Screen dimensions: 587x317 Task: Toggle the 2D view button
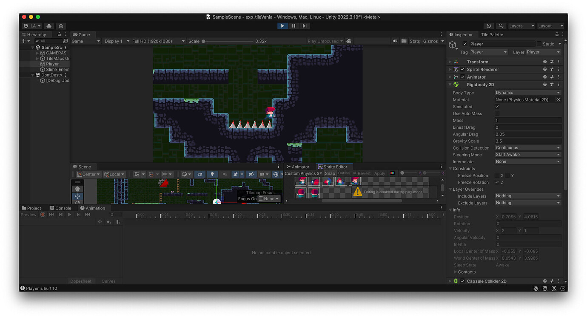click(200, 174)
